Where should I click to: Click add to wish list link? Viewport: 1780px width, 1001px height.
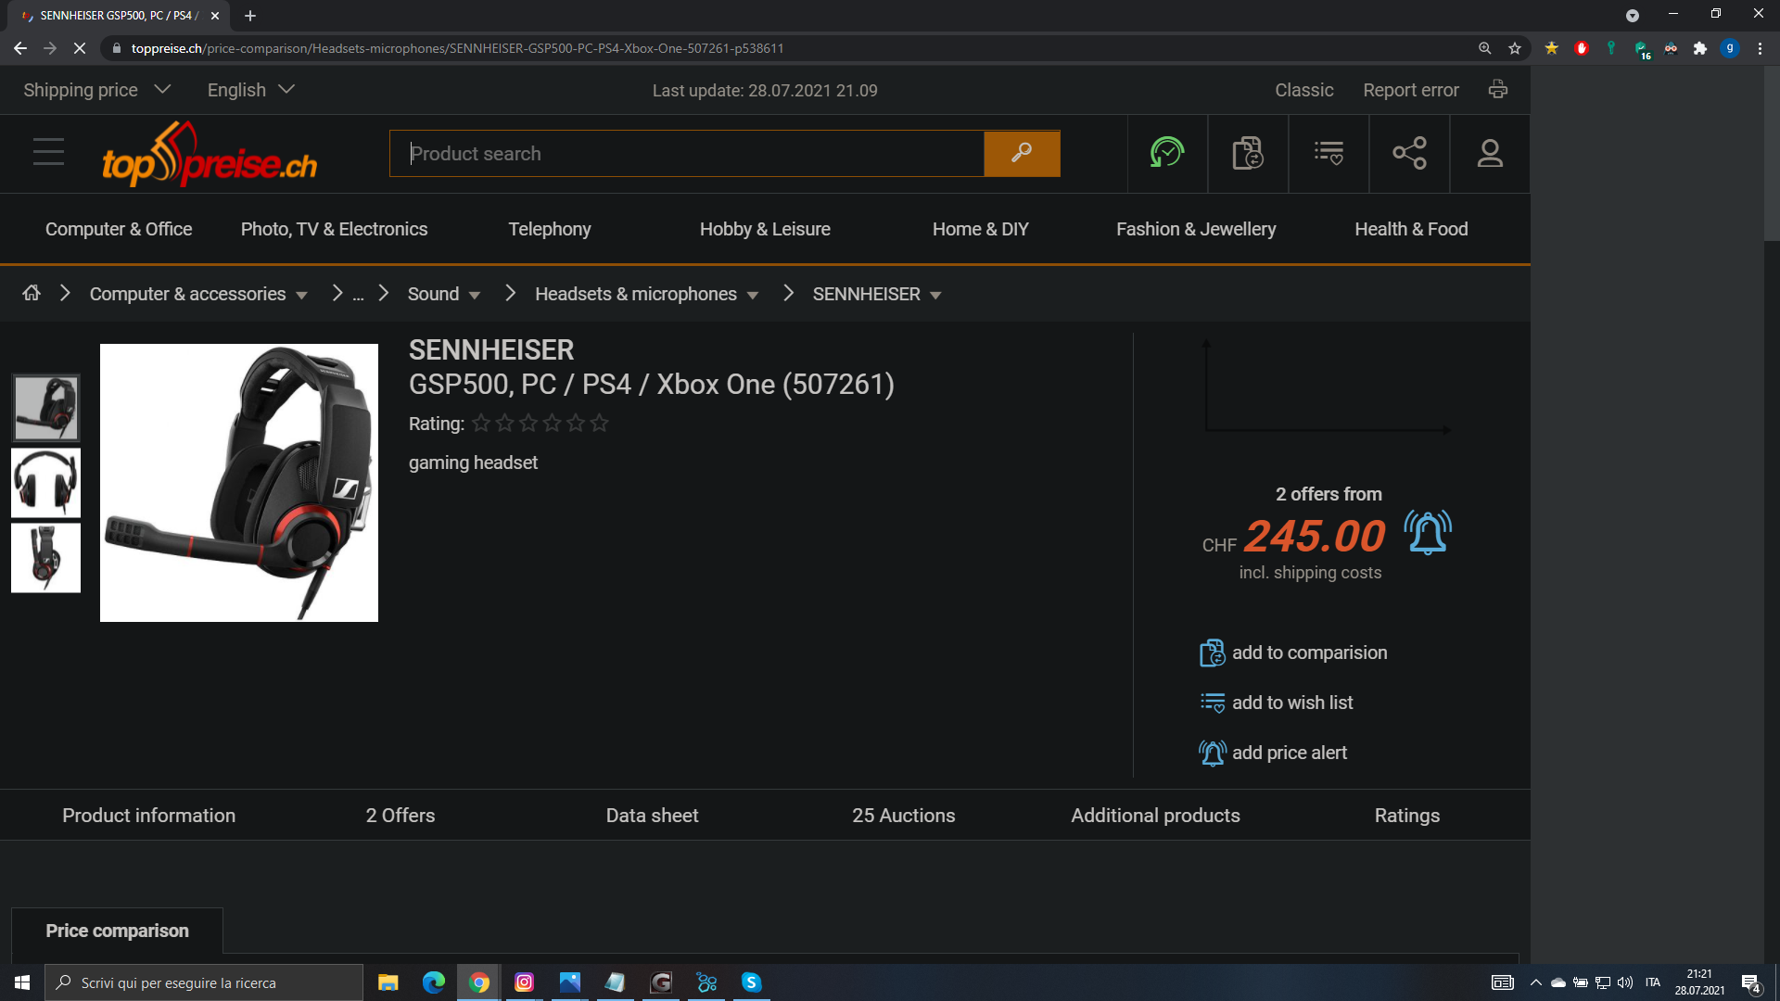coord(1291,703)
